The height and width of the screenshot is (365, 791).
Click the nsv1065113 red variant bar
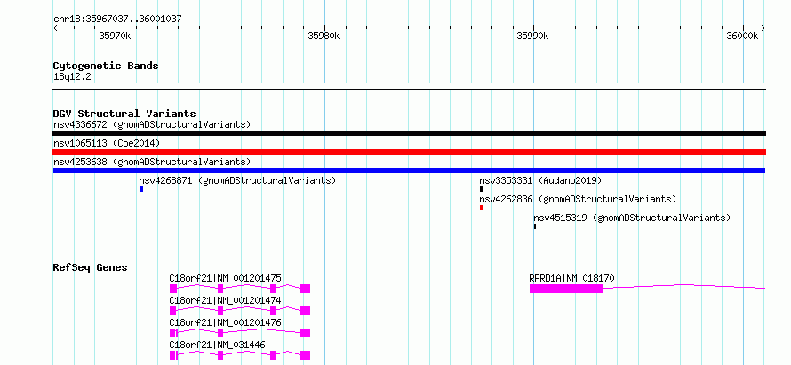tap(409, 152)
